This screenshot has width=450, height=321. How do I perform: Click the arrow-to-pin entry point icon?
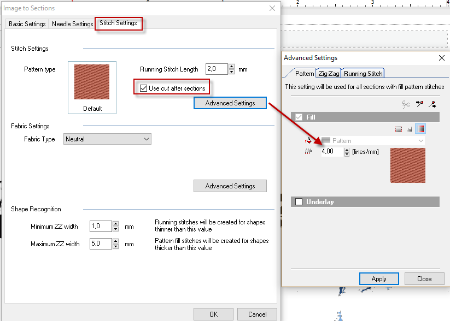pos(419,104)
